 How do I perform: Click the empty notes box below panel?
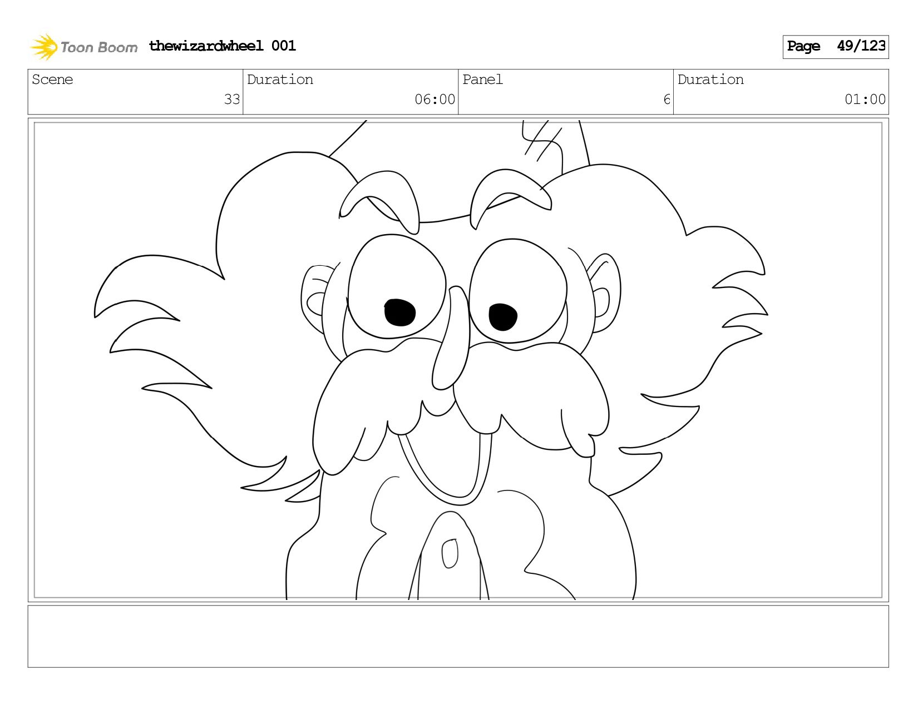pyautogui.click(x=458, y=636)
